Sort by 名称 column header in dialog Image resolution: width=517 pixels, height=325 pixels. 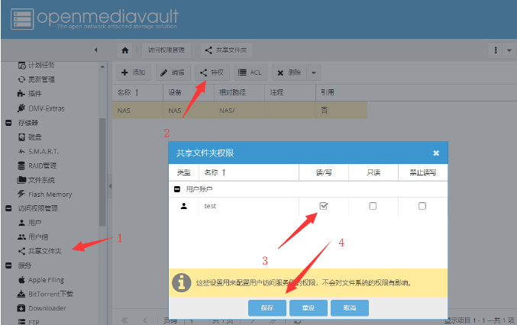tap(216, 173)
